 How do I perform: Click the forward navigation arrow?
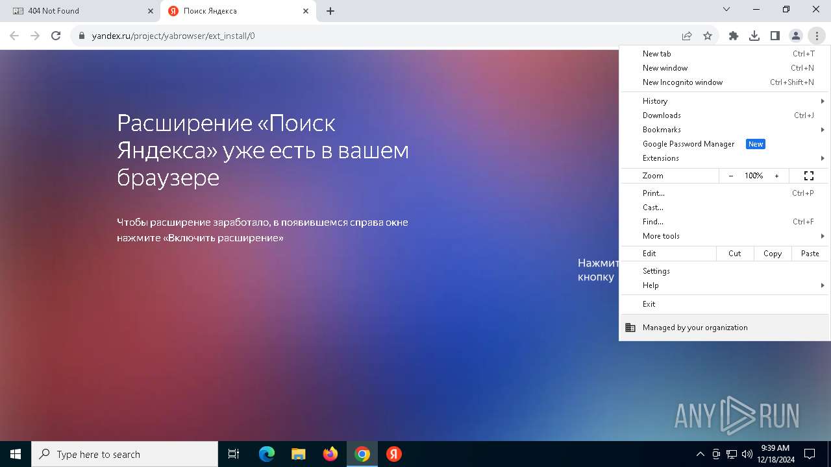pyautogui.click(x=35, y=36)
